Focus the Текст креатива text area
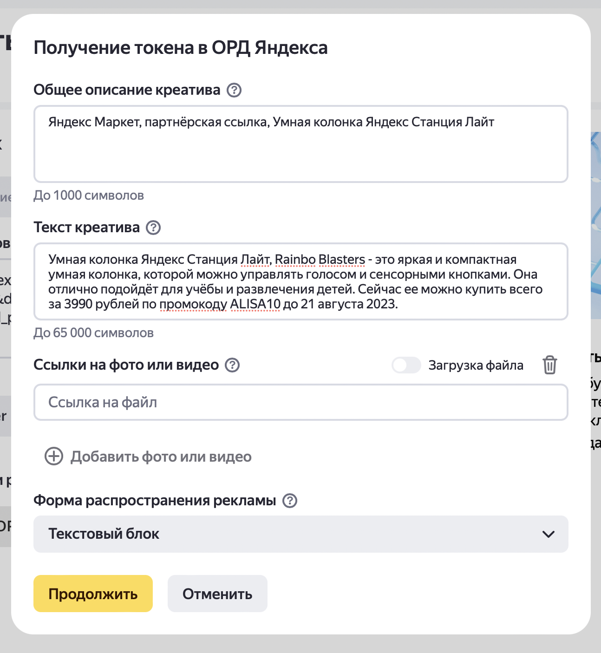 pyautogui.click(x=301, y=281)
